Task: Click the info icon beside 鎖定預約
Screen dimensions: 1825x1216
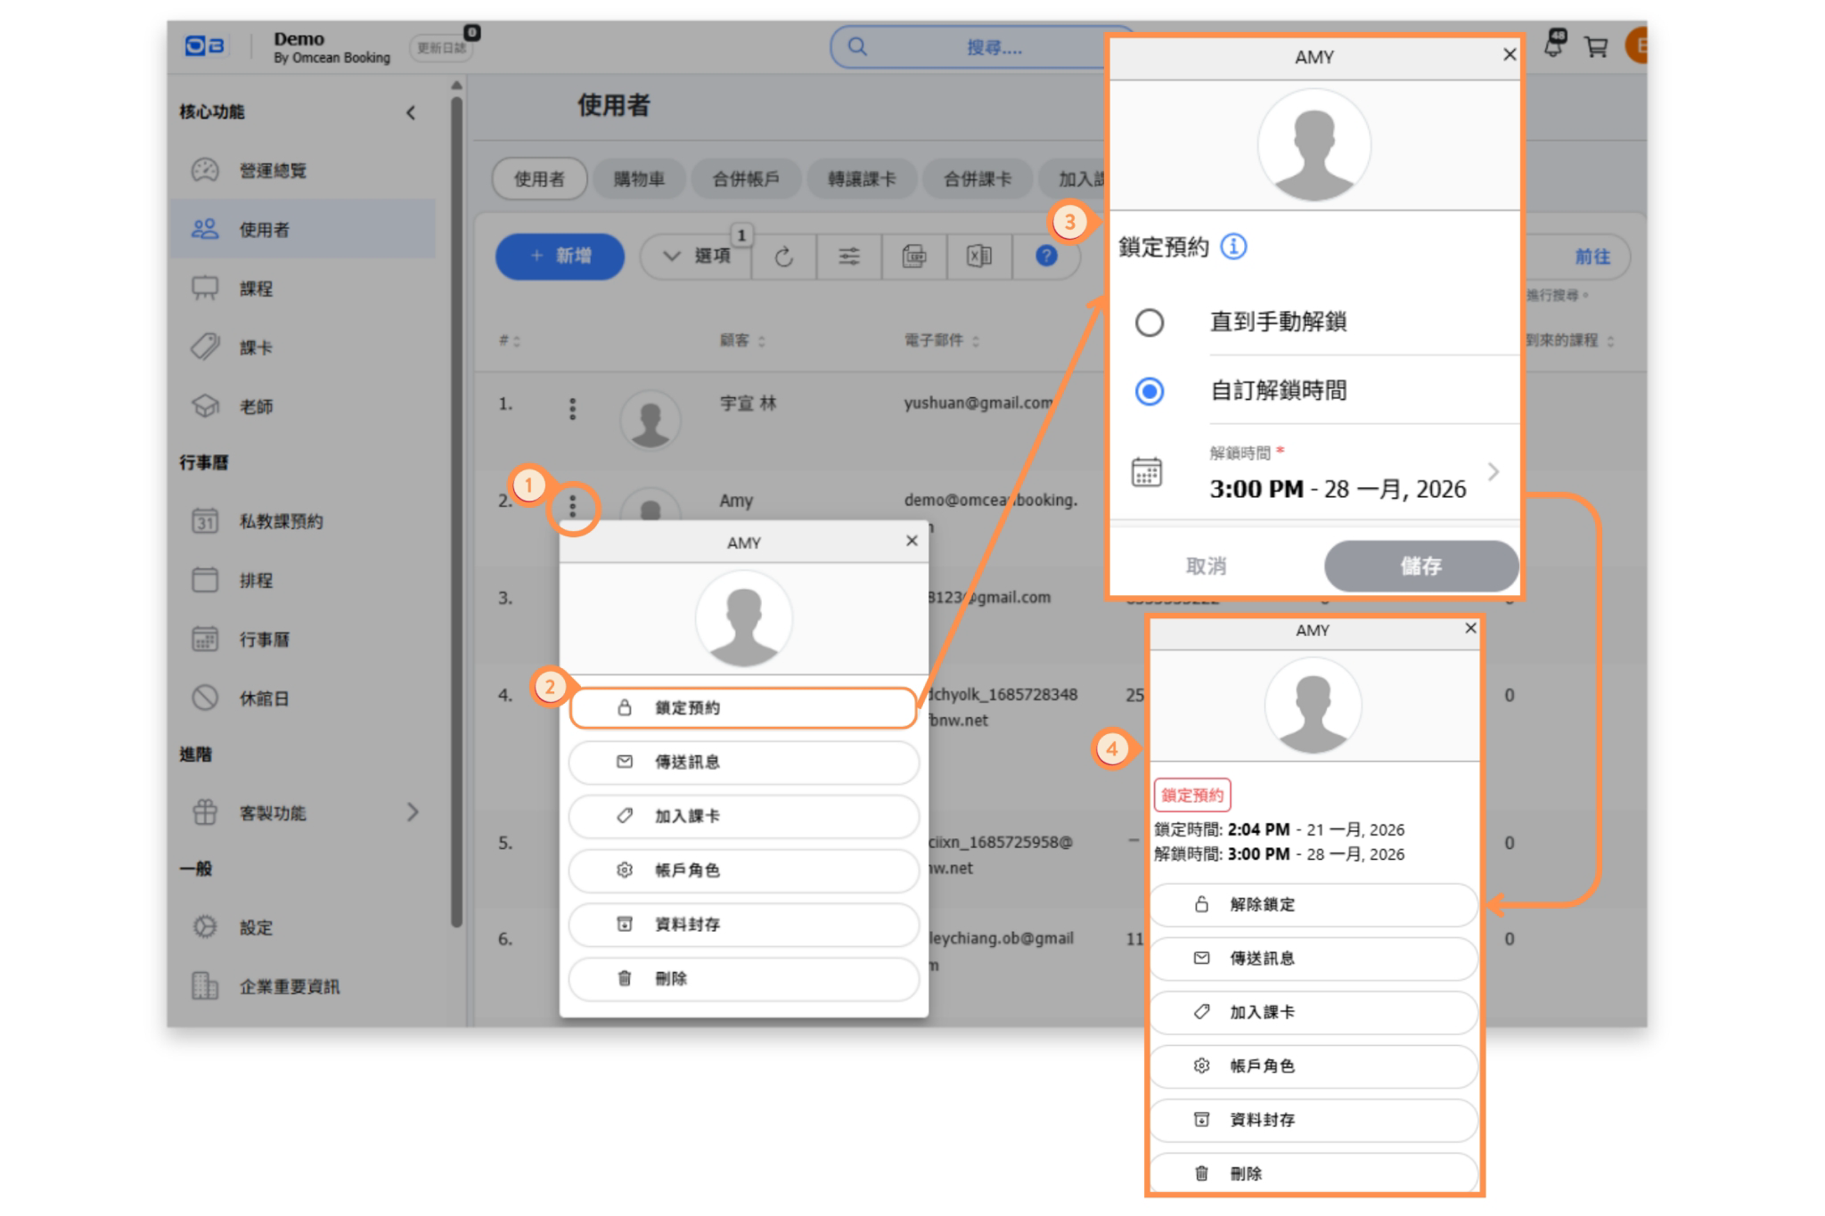Action: [x=1233, y=247]
